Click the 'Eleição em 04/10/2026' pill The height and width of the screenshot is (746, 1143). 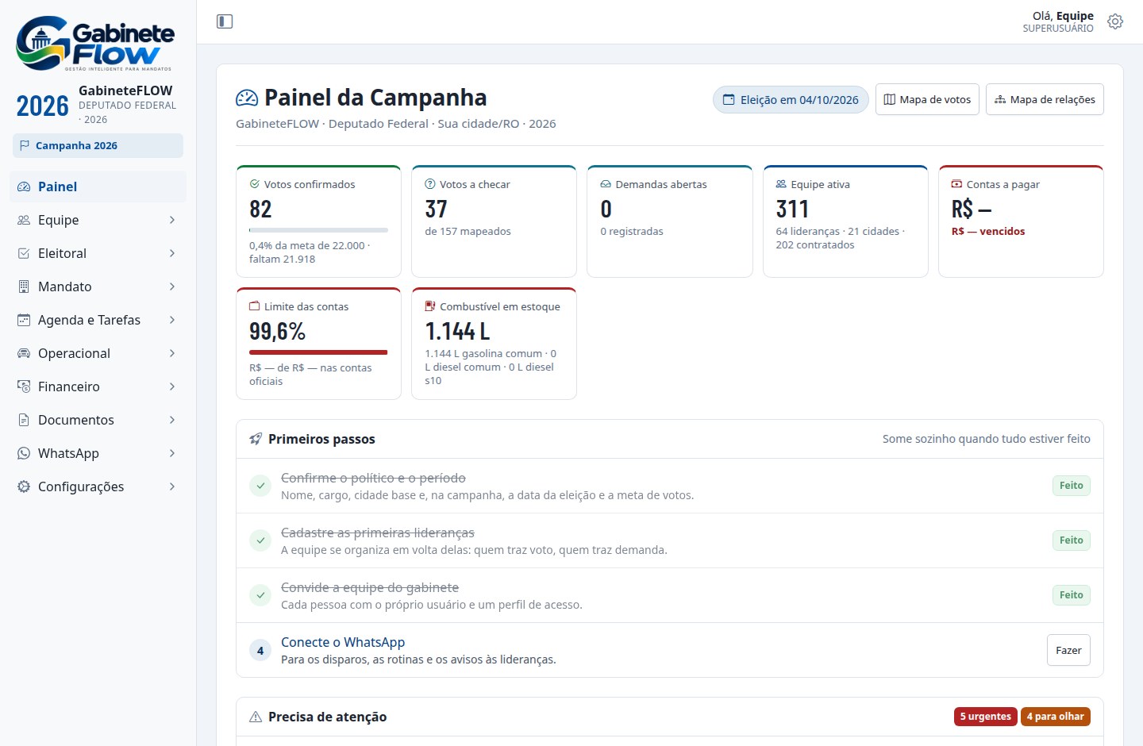791,100
